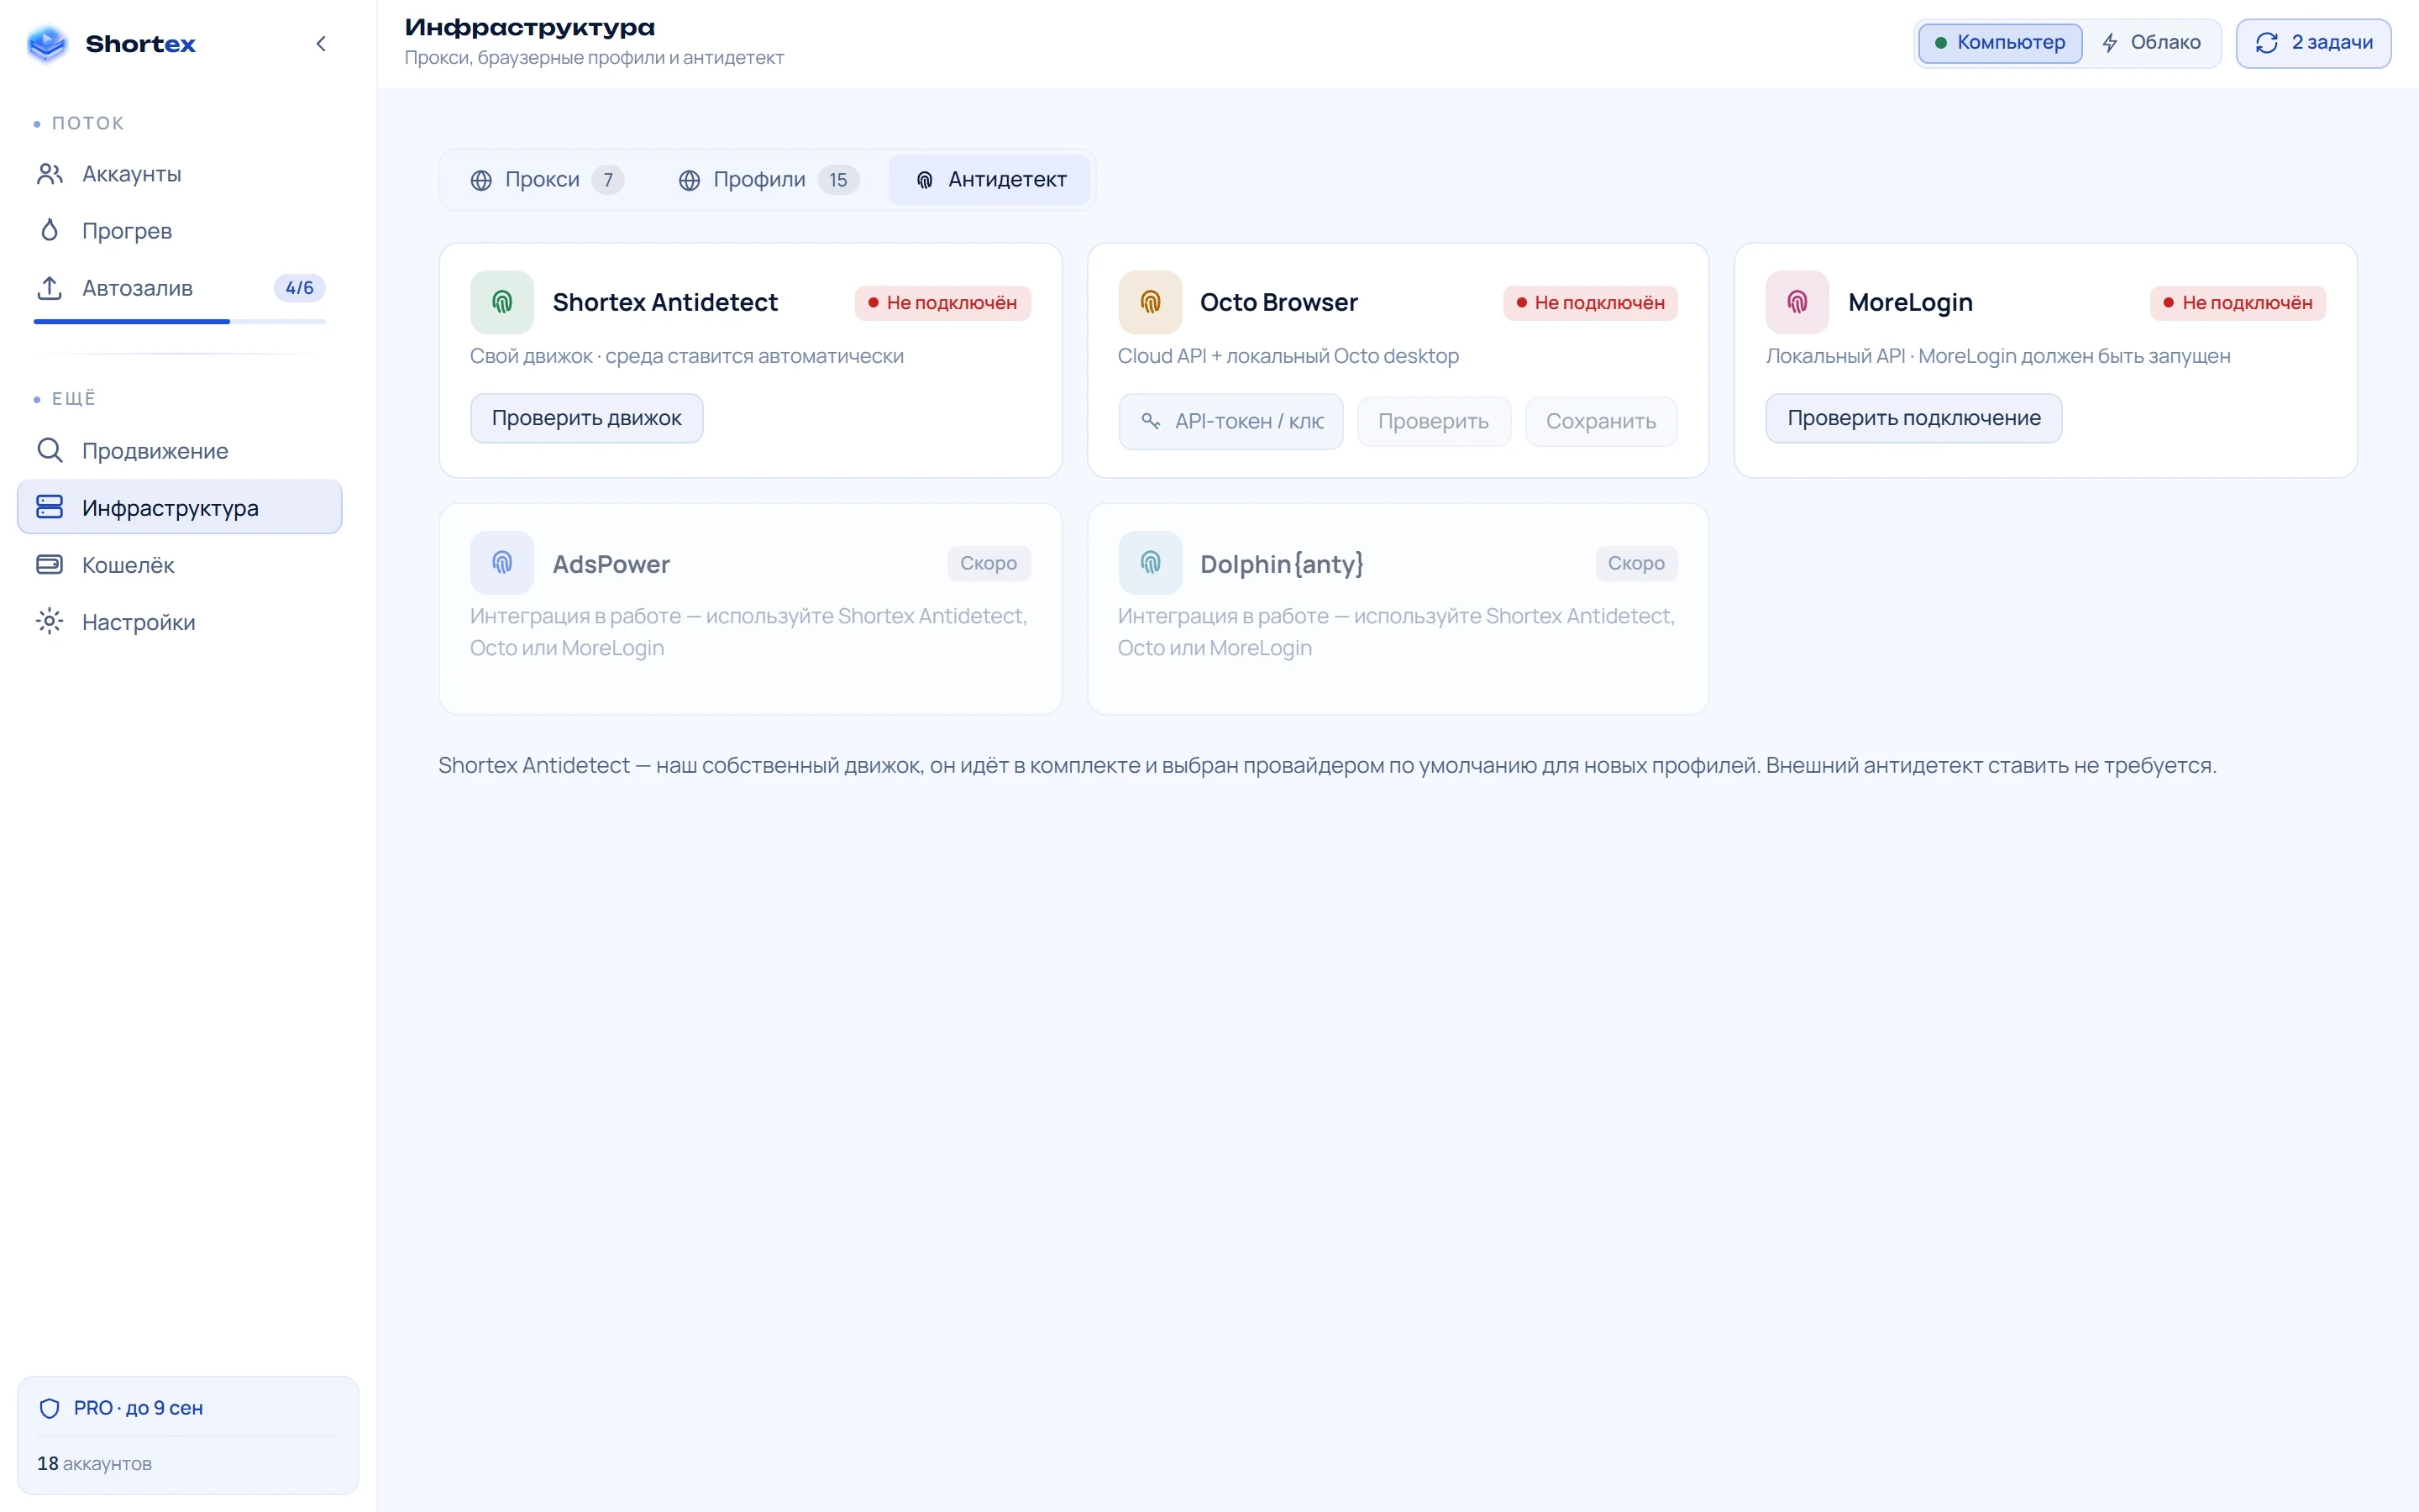The height and width of the screenshot is (1512, 2419).
Task: Click the Shortex logo icon
Action: coord(47,43)
